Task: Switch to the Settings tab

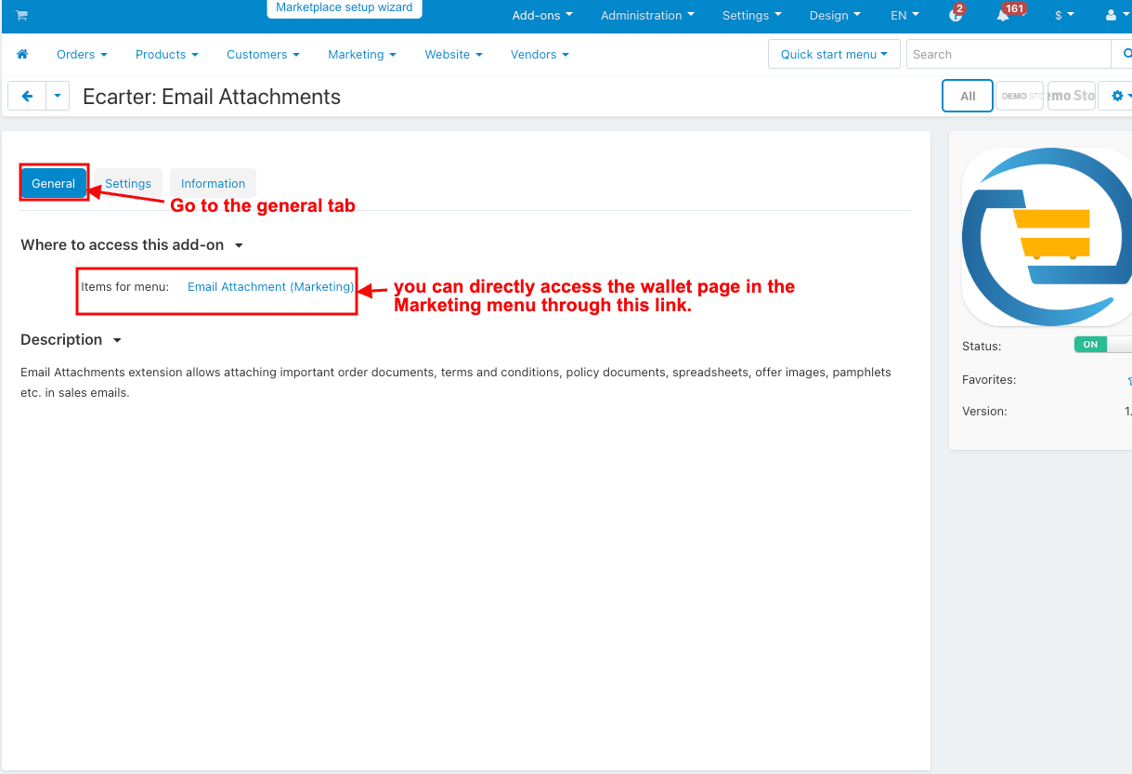Action: coord(128,184)
